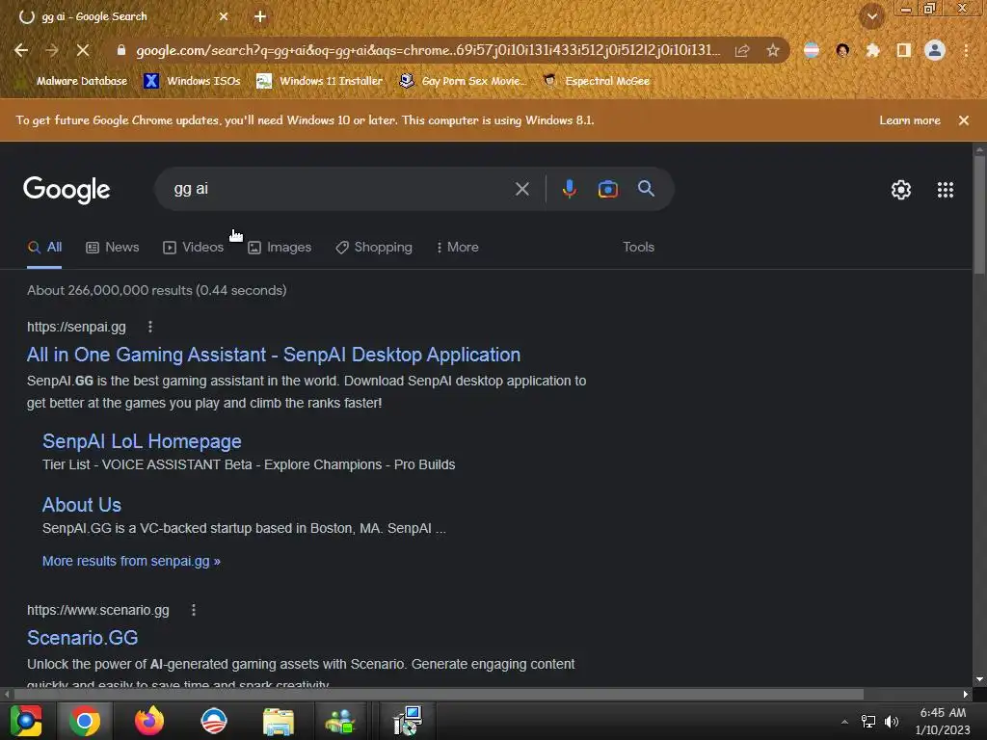987x740 pixels.
Task: Switch to the Shopping results tab
Action: pyautogui.click(x=374, y=248)
